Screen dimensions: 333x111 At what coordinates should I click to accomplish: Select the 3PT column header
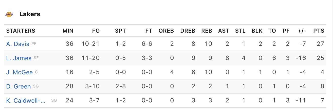point(120,31)
